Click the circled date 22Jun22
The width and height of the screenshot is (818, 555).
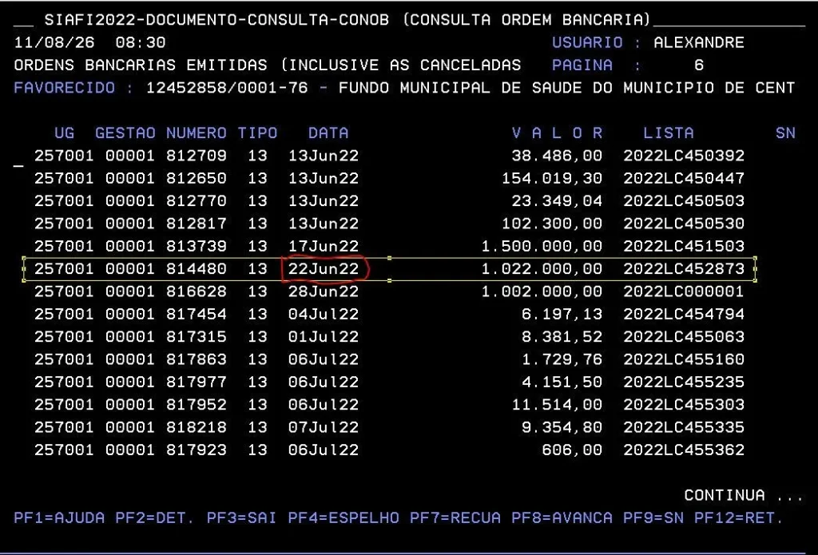point(324,269)
